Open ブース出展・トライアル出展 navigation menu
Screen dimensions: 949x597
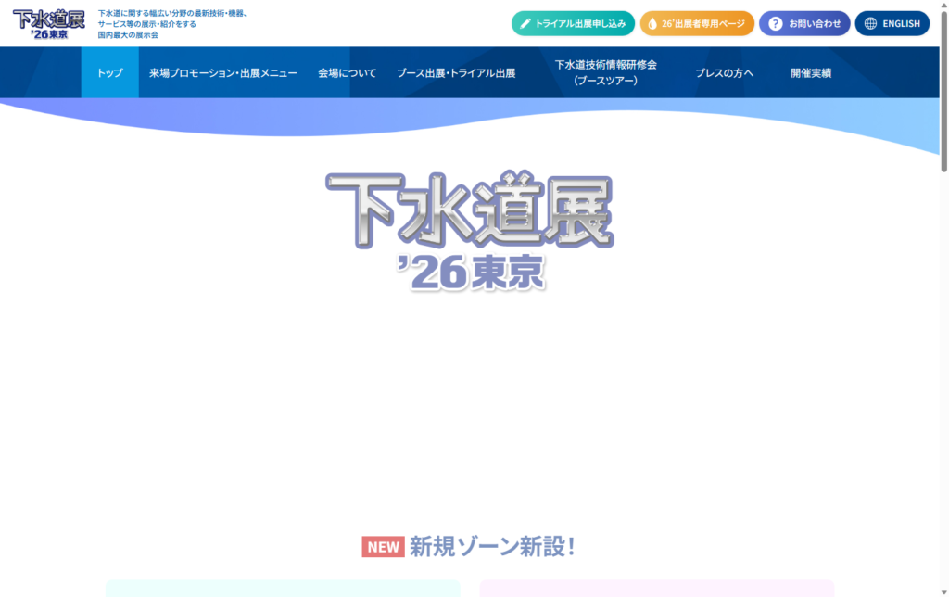[x=456, y=72]
